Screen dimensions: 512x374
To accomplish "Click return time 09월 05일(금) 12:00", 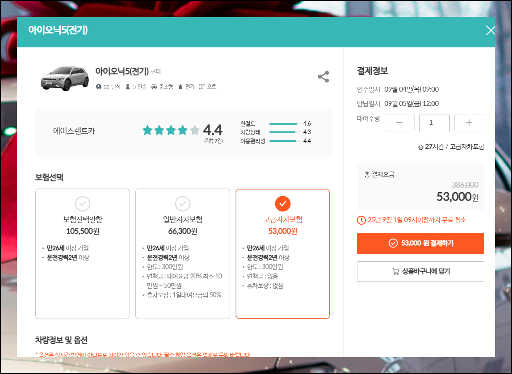I will [411, 104].
